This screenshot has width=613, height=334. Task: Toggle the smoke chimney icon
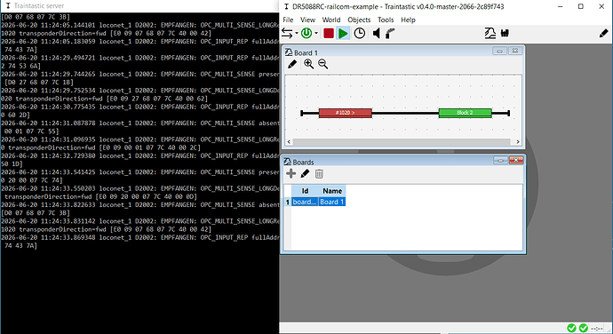click(390, 34)
